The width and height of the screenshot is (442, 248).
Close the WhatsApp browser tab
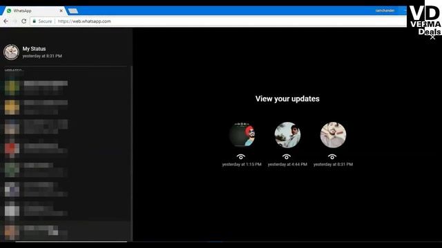click(61, 11)
